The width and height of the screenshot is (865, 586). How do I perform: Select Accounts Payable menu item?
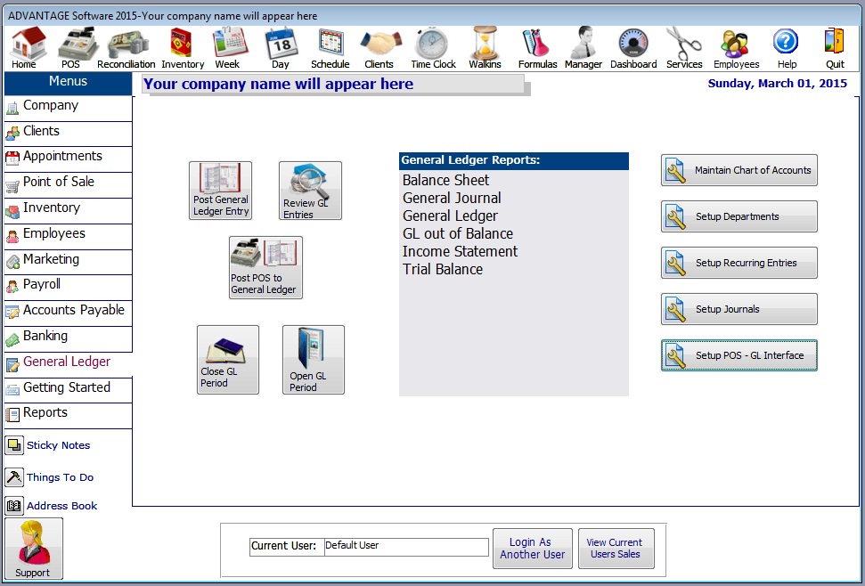point(68,313)
